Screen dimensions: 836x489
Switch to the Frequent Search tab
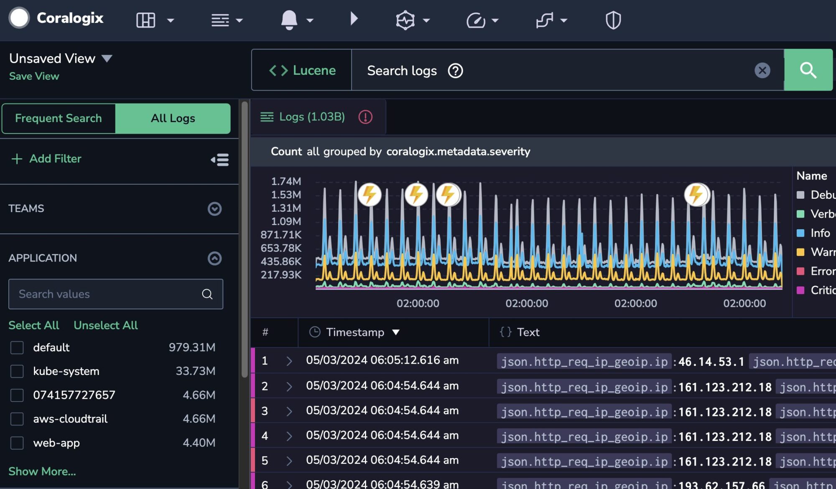tap(58, 118)
